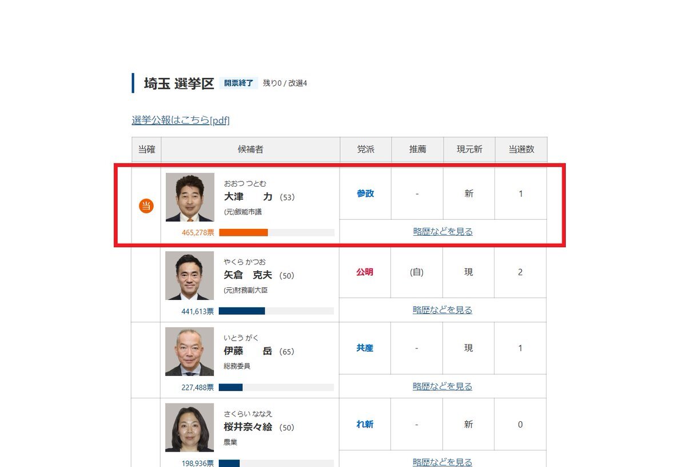Screen dimensions: 686x467
Task: Click 当選数 cell 2 for 矢倉克夫
Action: click(x=520, y=272)
